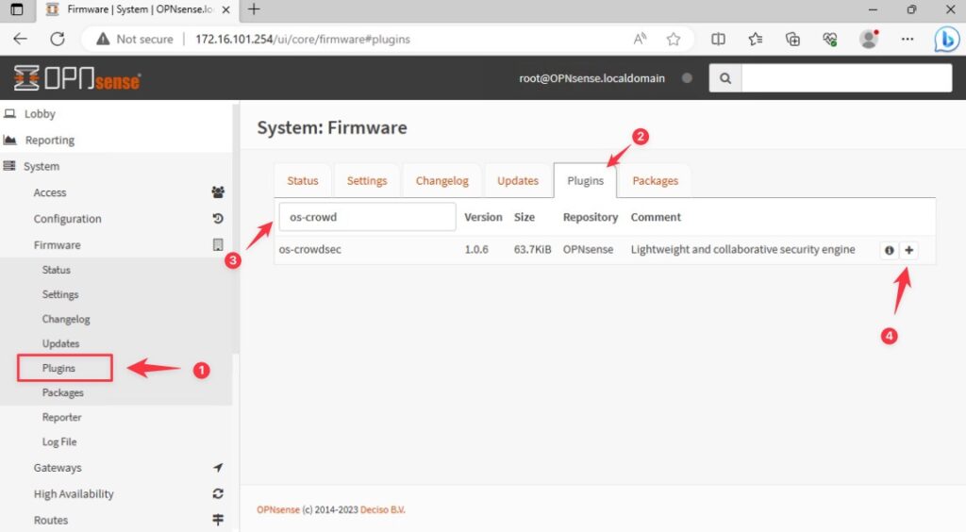Open split screen icon in browser toolbar
The image size is (966, 532).
coord(718,39)
